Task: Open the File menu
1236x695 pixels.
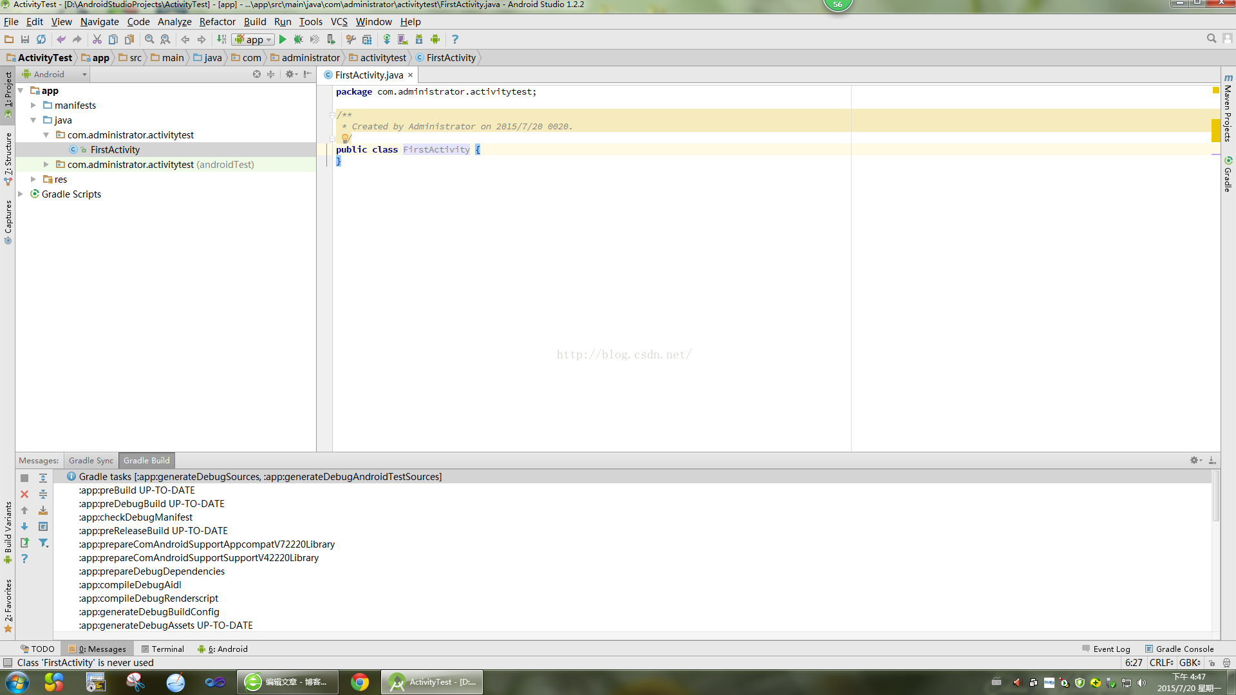Action: pos(11,21)
